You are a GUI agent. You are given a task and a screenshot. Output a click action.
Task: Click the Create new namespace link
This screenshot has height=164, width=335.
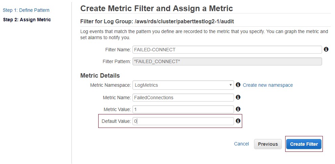(x=268, y=85)
